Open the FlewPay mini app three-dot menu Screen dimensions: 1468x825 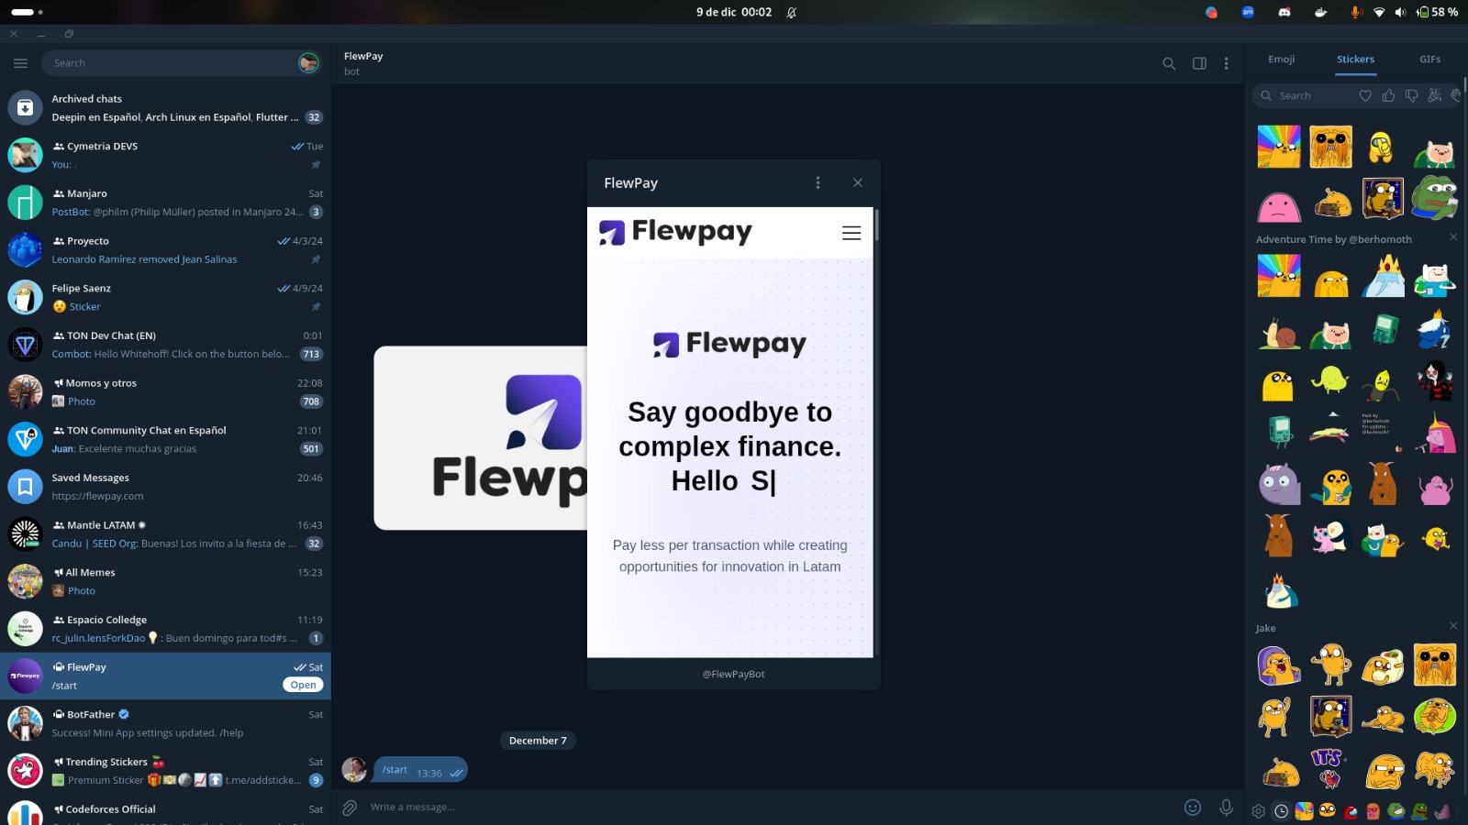818,182
